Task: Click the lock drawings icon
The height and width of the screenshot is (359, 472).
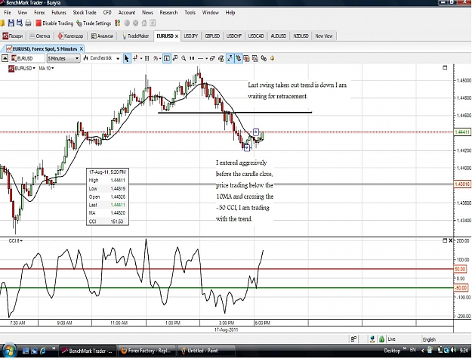Action: [221, 58]
